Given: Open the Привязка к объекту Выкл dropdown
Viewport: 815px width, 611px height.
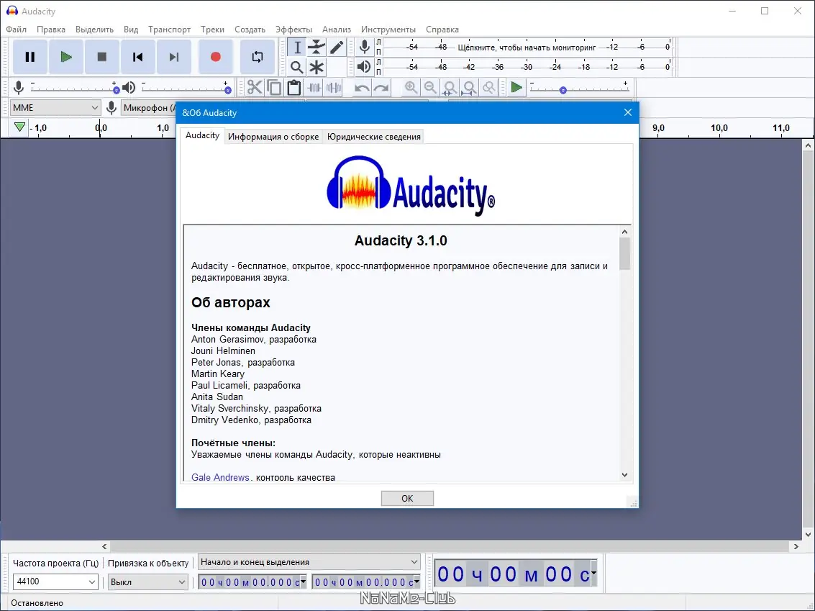Looking at the screenshot, I should 147,582.
